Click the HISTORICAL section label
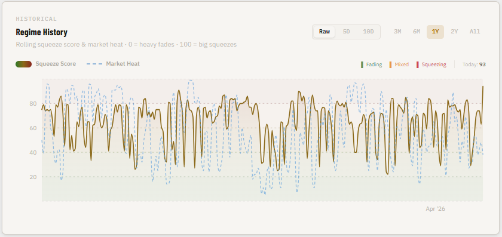Image resolution: width=502 pixels, height=237 pixels. click(36, 19)
